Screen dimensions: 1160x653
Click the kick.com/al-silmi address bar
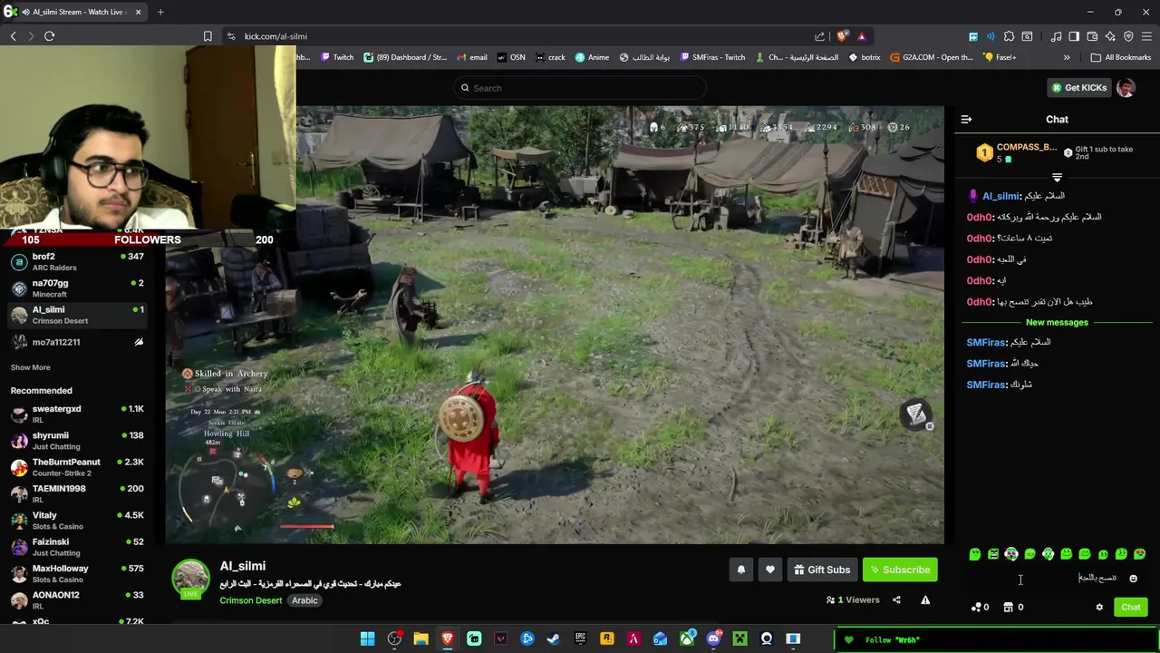[275, 36]
